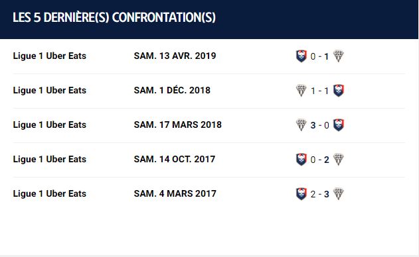This screenshot has height=257, width=419.
Task: Click Caen crest in 1 Déc. 2018 match
Action: coord(338,91)
